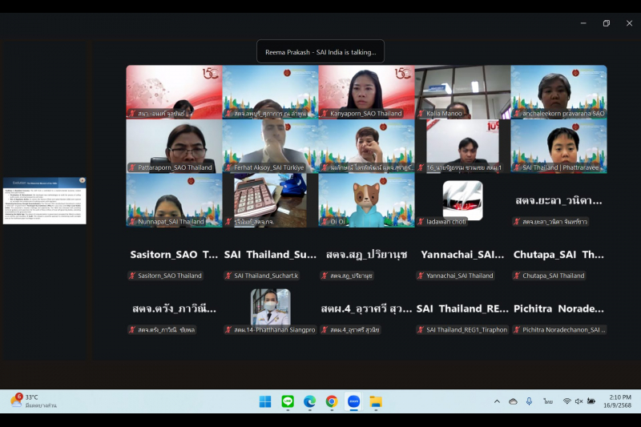The image size is (641, 427).
Task: Open the Thai language input switcher
Action: (548, 401)
